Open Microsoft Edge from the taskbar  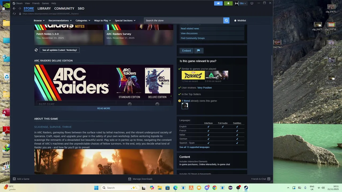pyautogui.click(x=175, y=188)
